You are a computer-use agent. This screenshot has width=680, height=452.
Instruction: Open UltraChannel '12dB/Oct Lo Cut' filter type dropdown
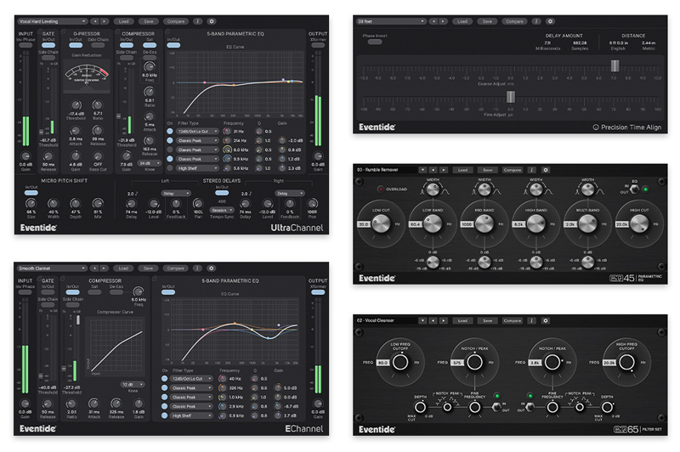(197, 132)
